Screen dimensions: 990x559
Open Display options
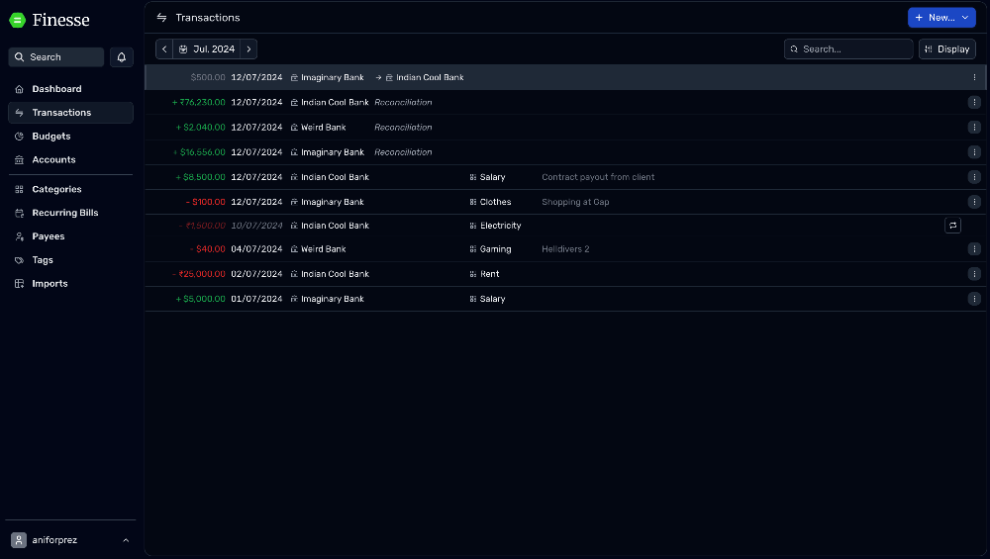(x=947, y=49)
